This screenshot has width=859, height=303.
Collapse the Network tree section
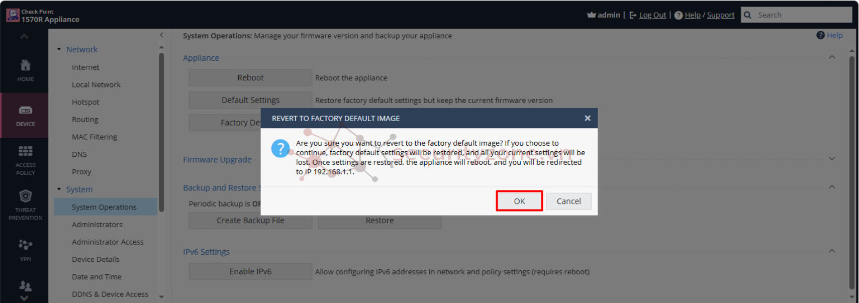click(59, 49)
